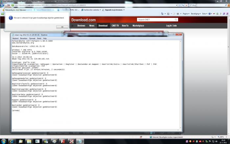The image size is (230, 144).
Task: Click the 'Databaseversie: v2012.01.21.02' line
Action: point(29,46)
